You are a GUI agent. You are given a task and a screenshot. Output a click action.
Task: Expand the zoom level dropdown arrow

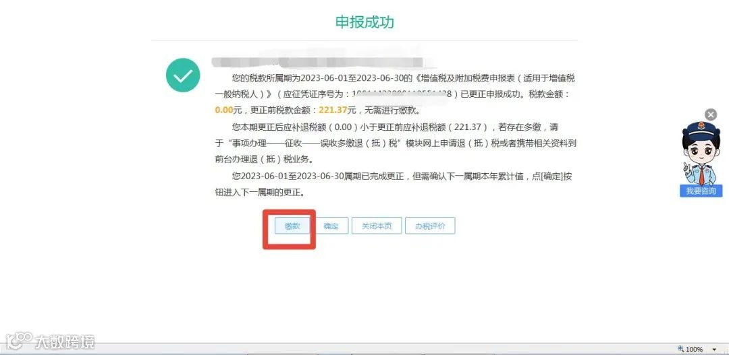[x=714, y=350]
